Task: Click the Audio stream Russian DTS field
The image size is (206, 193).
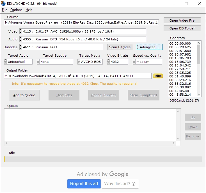Action: point(84,39)
